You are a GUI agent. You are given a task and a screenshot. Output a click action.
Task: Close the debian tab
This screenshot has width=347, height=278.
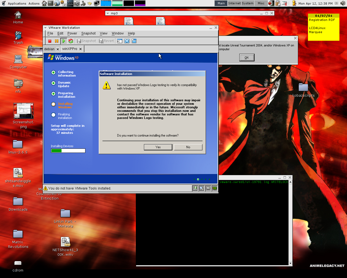tap(58, 49)
